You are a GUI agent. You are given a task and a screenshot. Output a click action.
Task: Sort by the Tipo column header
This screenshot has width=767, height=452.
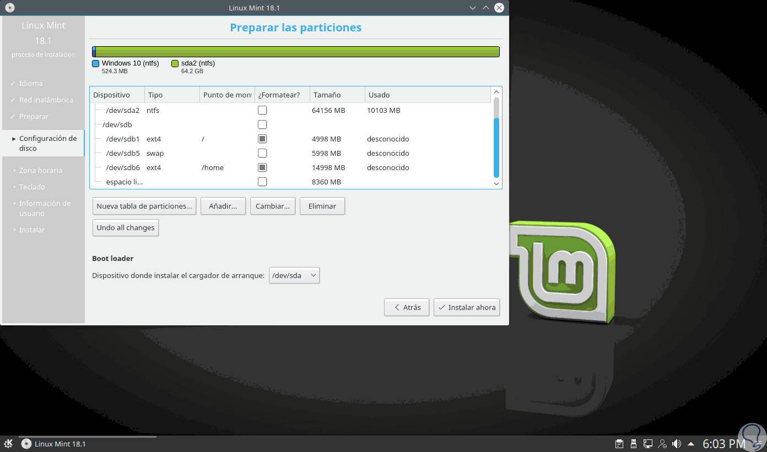tap(172, 95)
